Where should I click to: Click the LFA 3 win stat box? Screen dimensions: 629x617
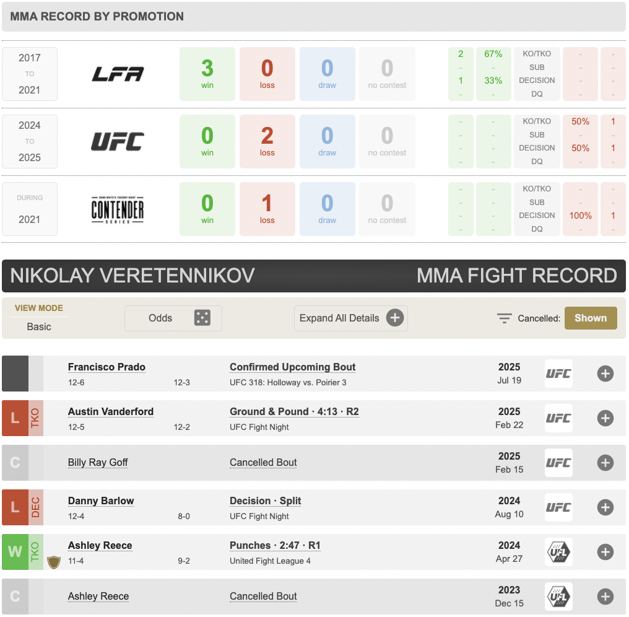click(x=207, y=74)
